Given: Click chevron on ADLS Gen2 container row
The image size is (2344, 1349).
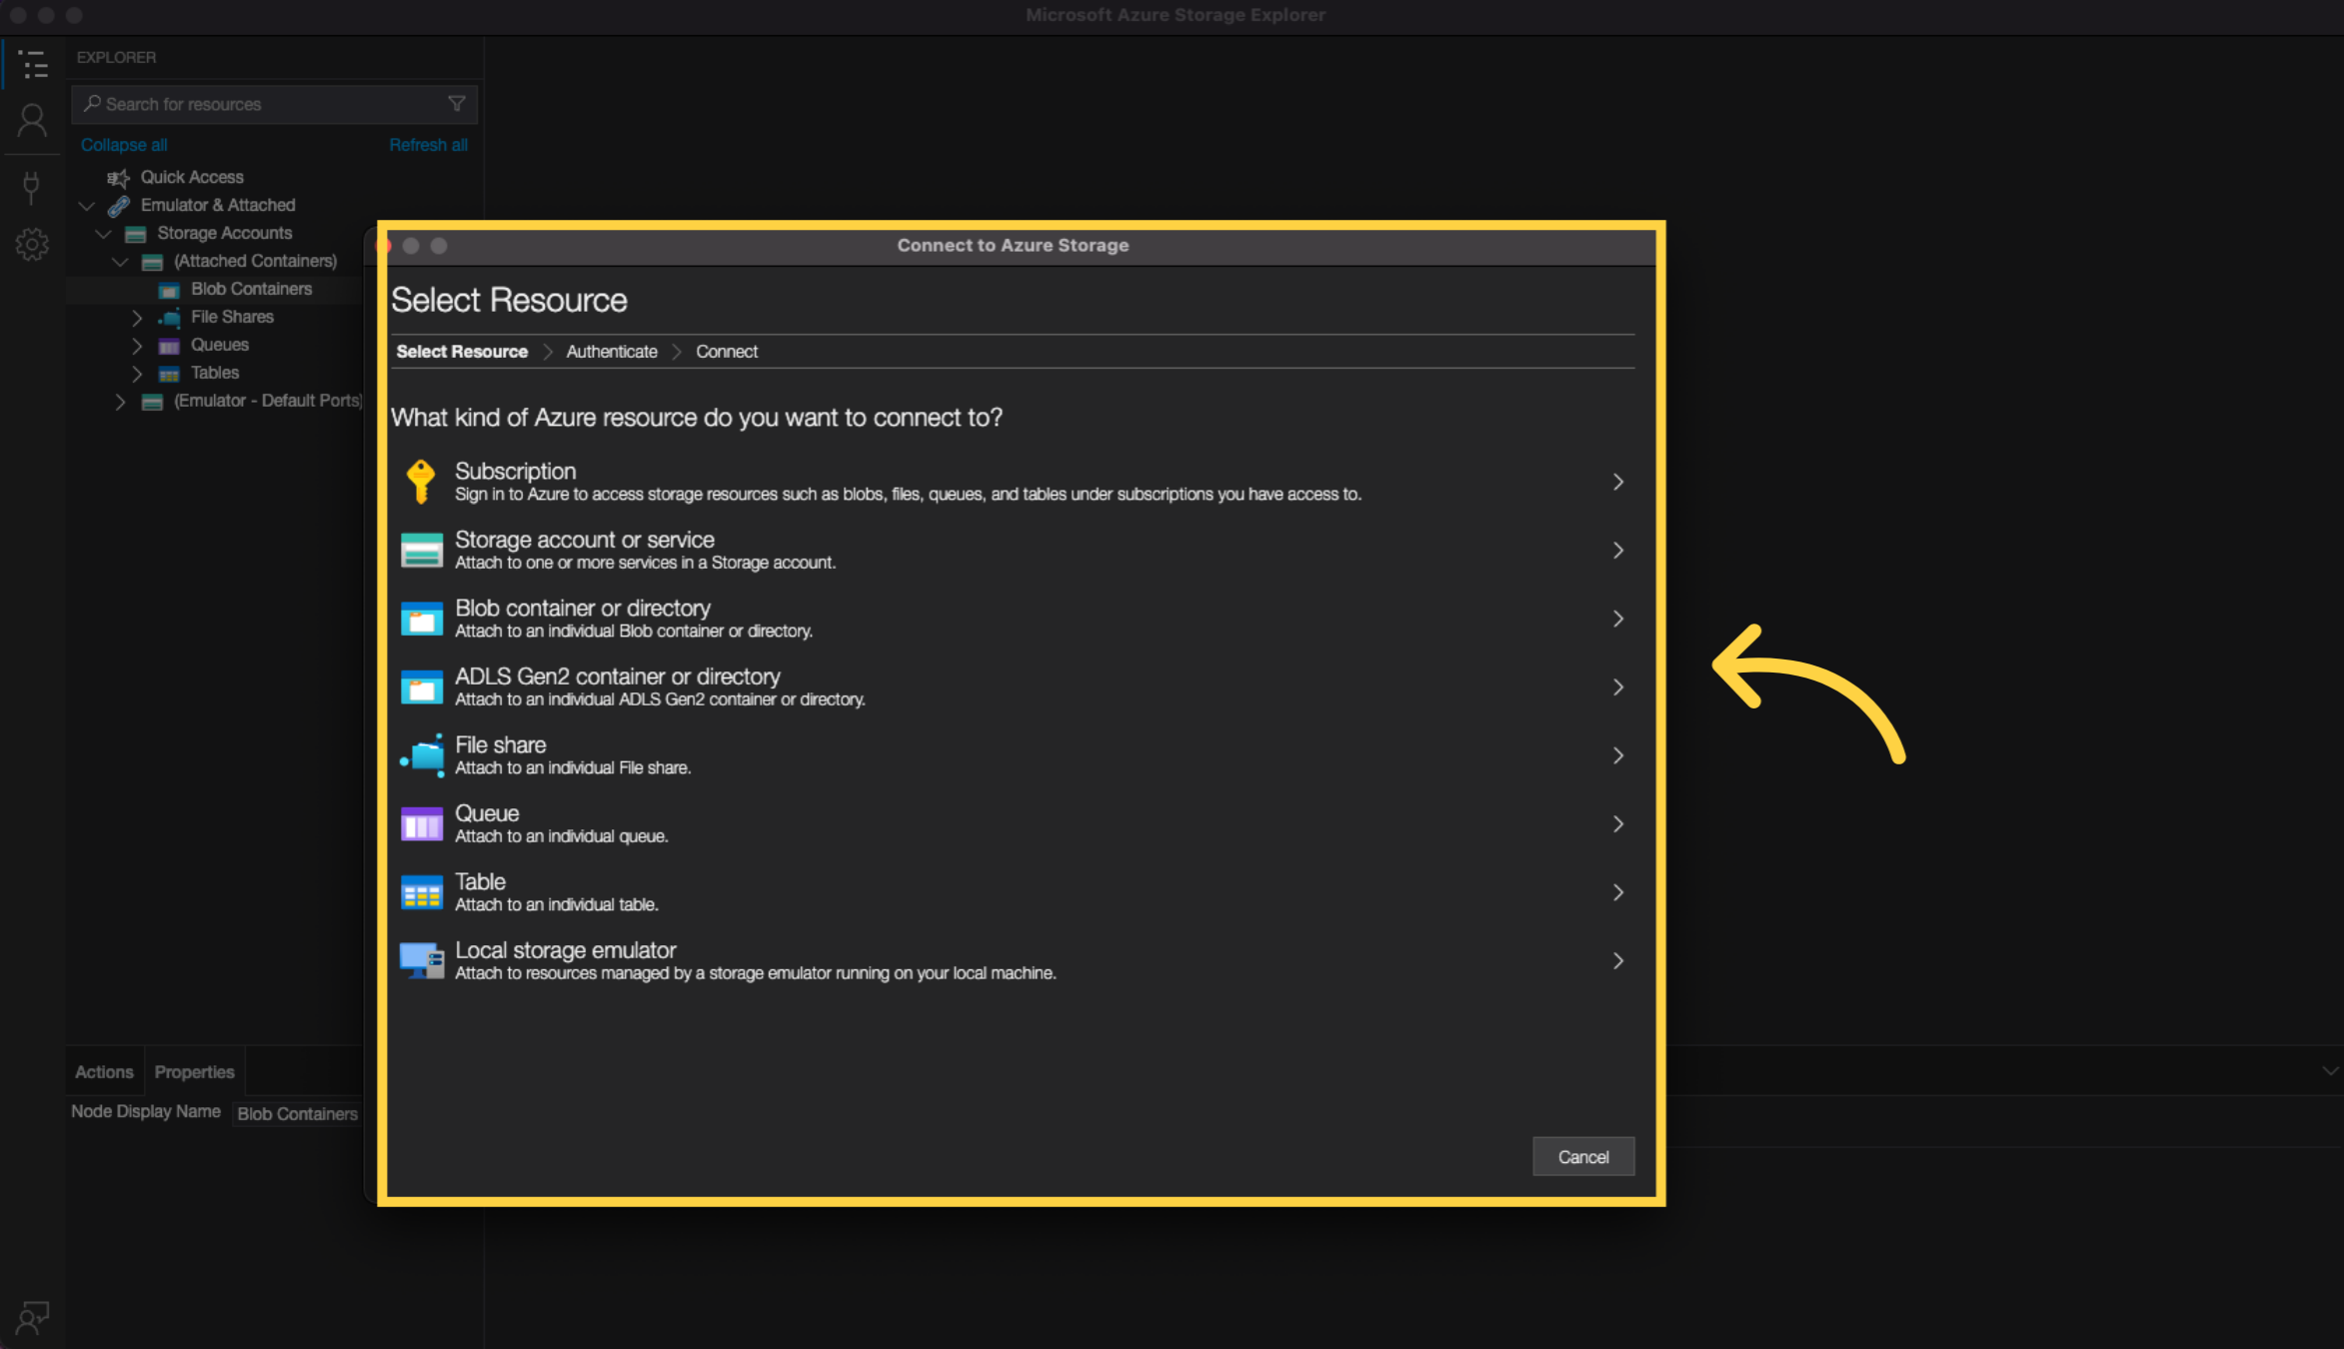Looking at the screenshot, I should click(x=1617, y=686).
